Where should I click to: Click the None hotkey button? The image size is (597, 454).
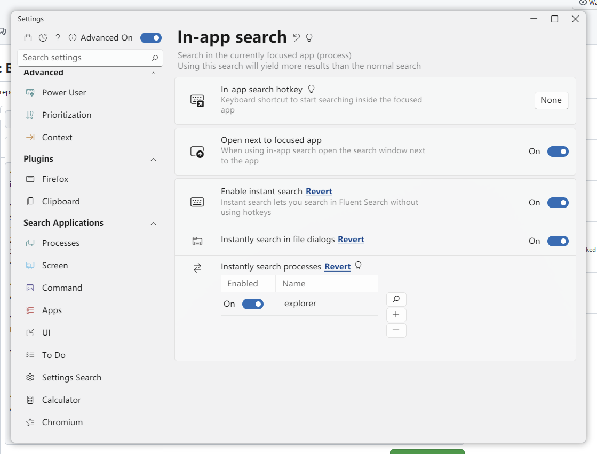[551, 100]
